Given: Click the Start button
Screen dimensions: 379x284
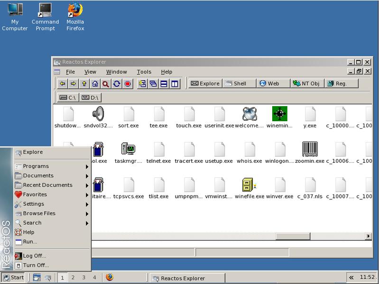Looking at the screenshot, I should [x=14, y=277].
